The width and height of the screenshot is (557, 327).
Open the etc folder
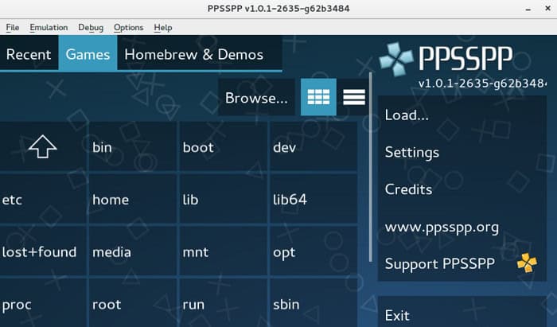[x=43, y=199]
